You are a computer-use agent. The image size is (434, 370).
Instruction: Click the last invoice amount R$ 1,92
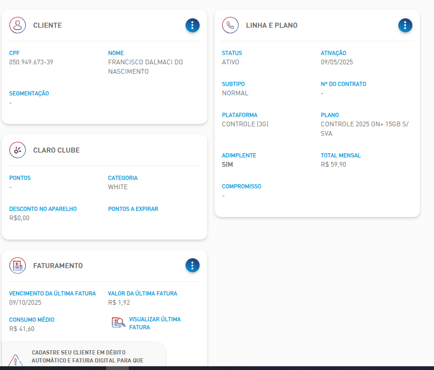click(119, 302)
